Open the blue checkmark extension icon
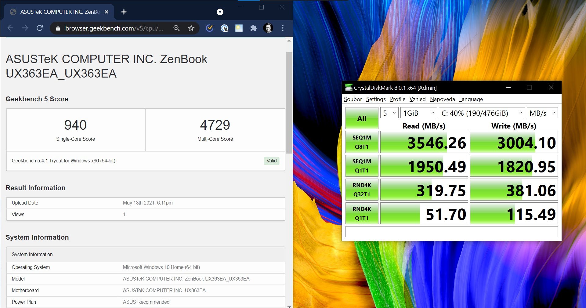The height and width of the screenshot is (308, 586). [x=210, y=28]
